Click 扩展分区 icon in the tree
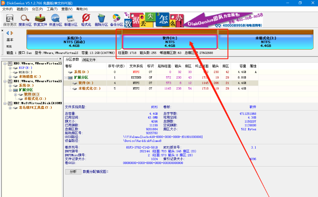Image resolution: width=318 pixels, height=197 pixels. 15,90
